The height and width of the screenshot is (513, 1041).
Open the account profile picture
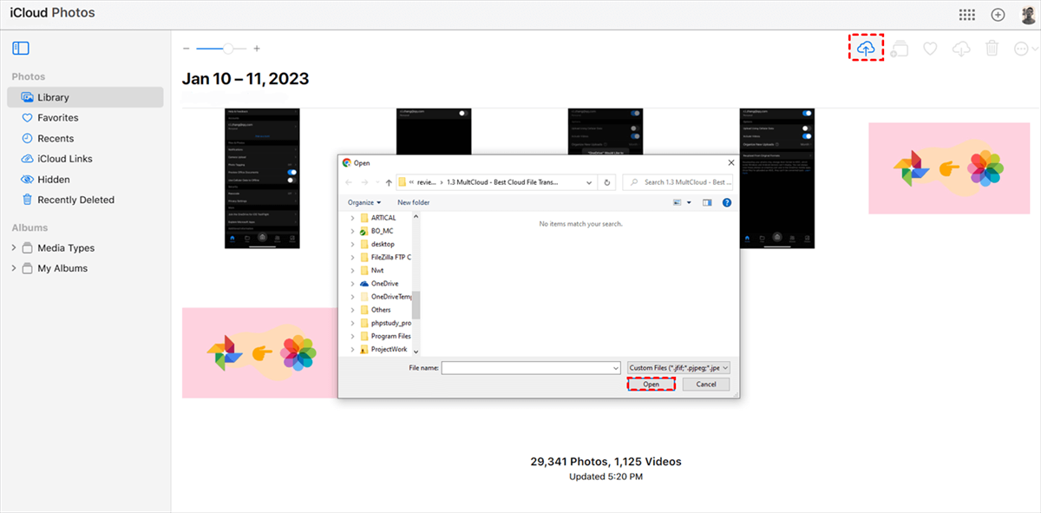pos(1026,15)
